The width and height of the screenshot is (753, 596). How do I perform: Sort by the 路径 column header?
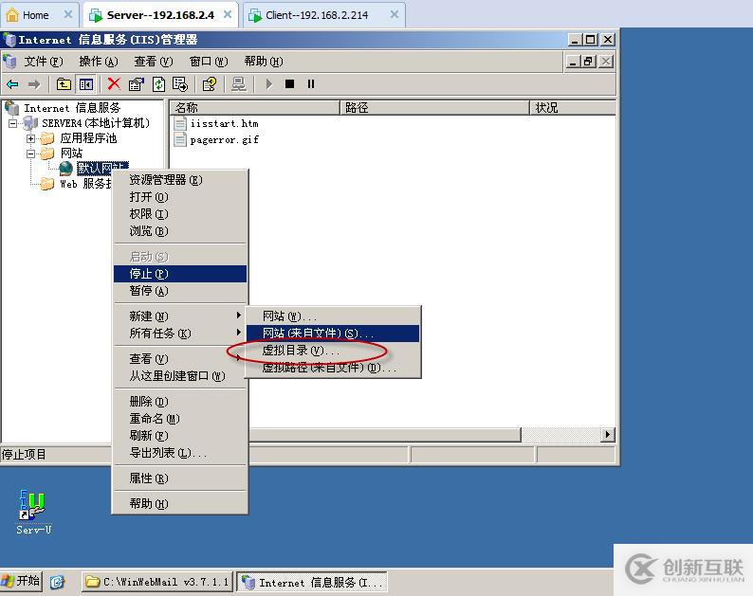434,107
